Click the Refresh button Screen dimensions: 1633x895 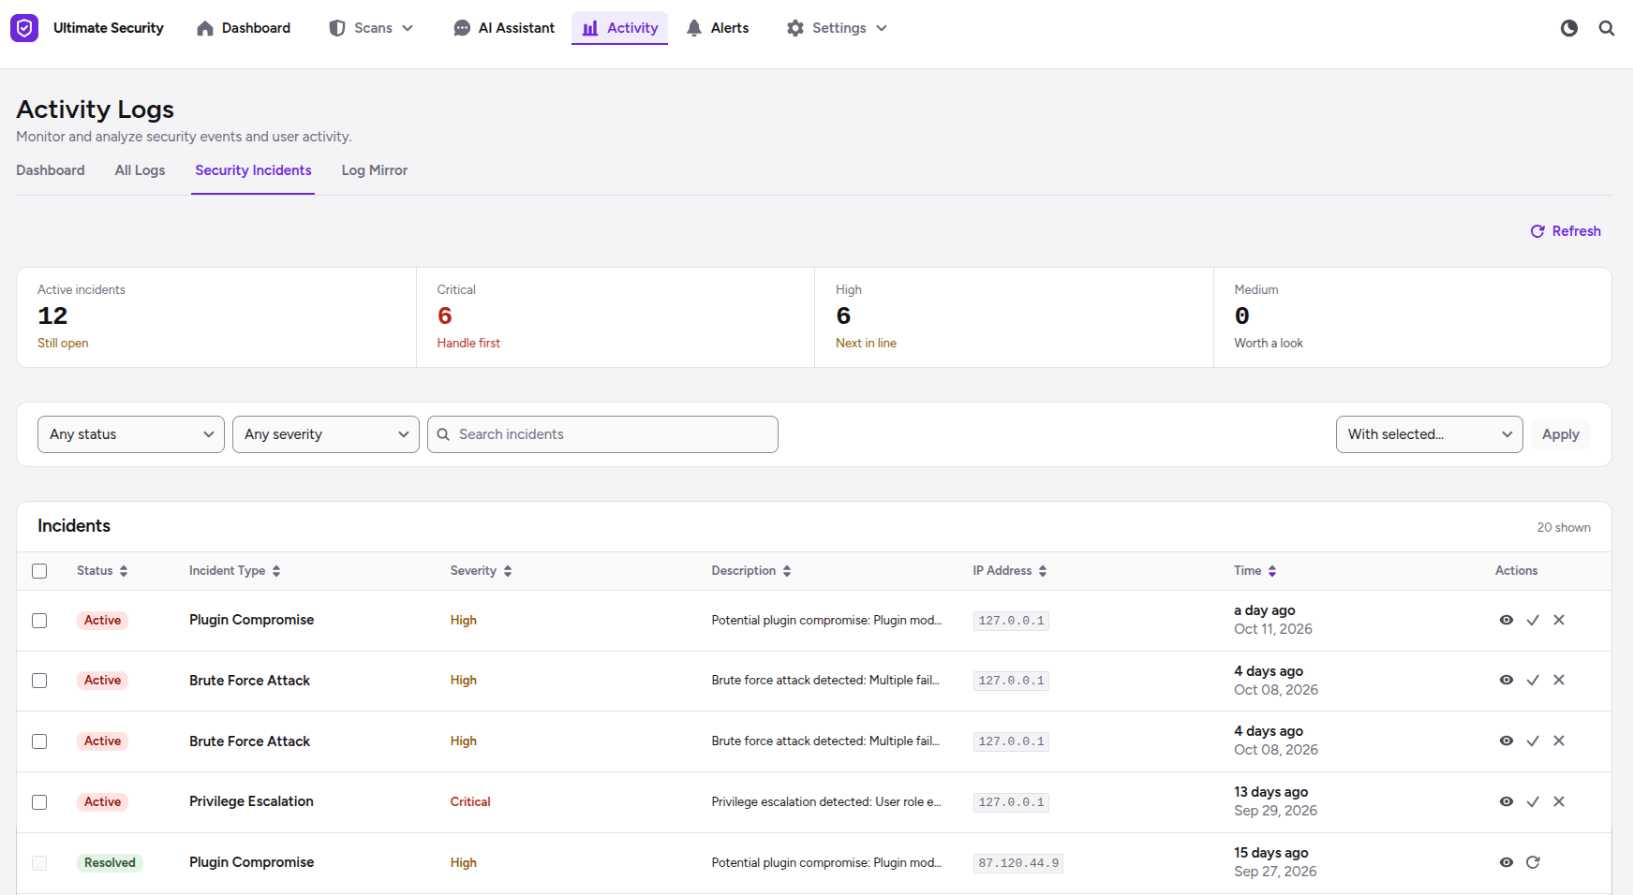1566,231
